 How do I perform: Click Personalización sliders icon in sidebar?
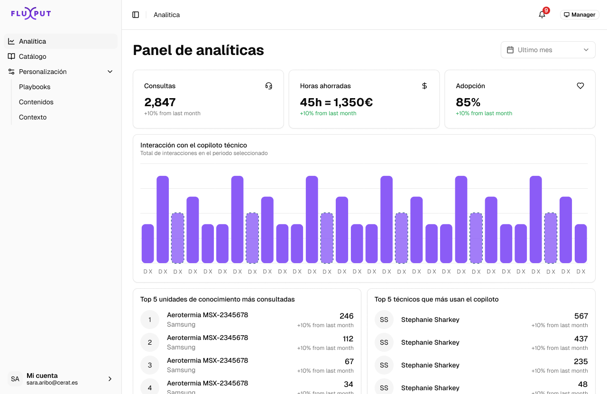coord(11,72)
